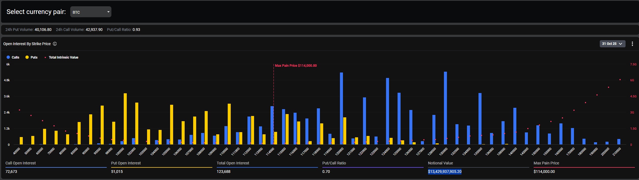
Task: Toggle Calls series via legend label
Action: 15,57
